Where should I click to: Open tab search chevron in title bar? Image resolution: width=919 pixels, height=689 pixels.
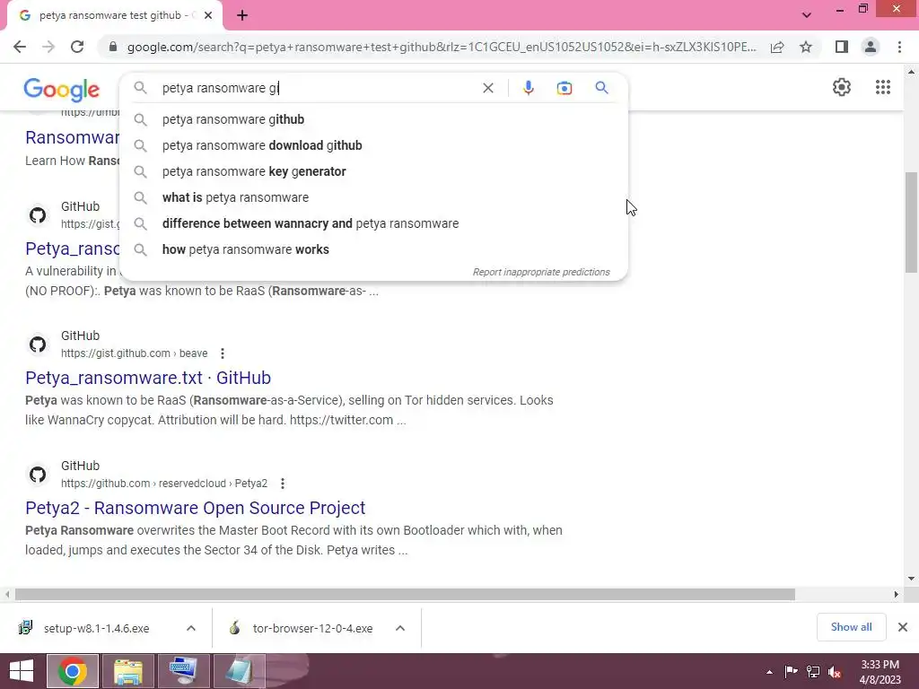pos(807,15)
